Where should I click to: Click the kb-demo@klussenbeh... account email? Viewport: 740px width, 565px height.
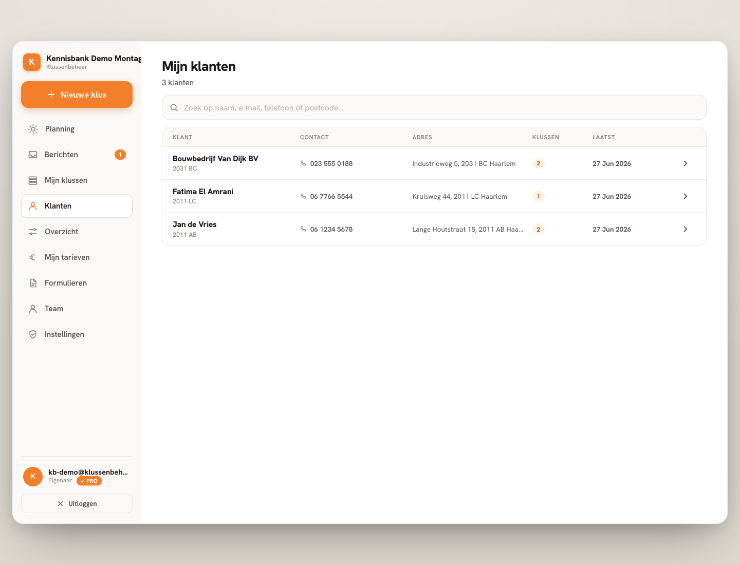click(x=88, y=472)
